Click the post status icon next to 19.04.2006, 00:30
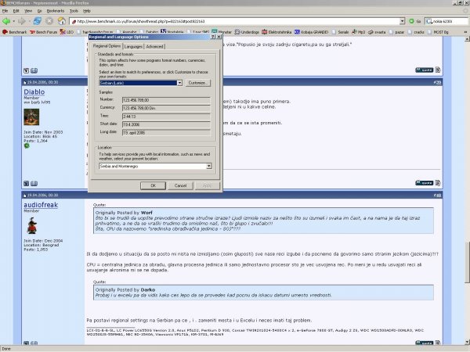The height and width of the screenshot is (352, 470). coord(25,82)
